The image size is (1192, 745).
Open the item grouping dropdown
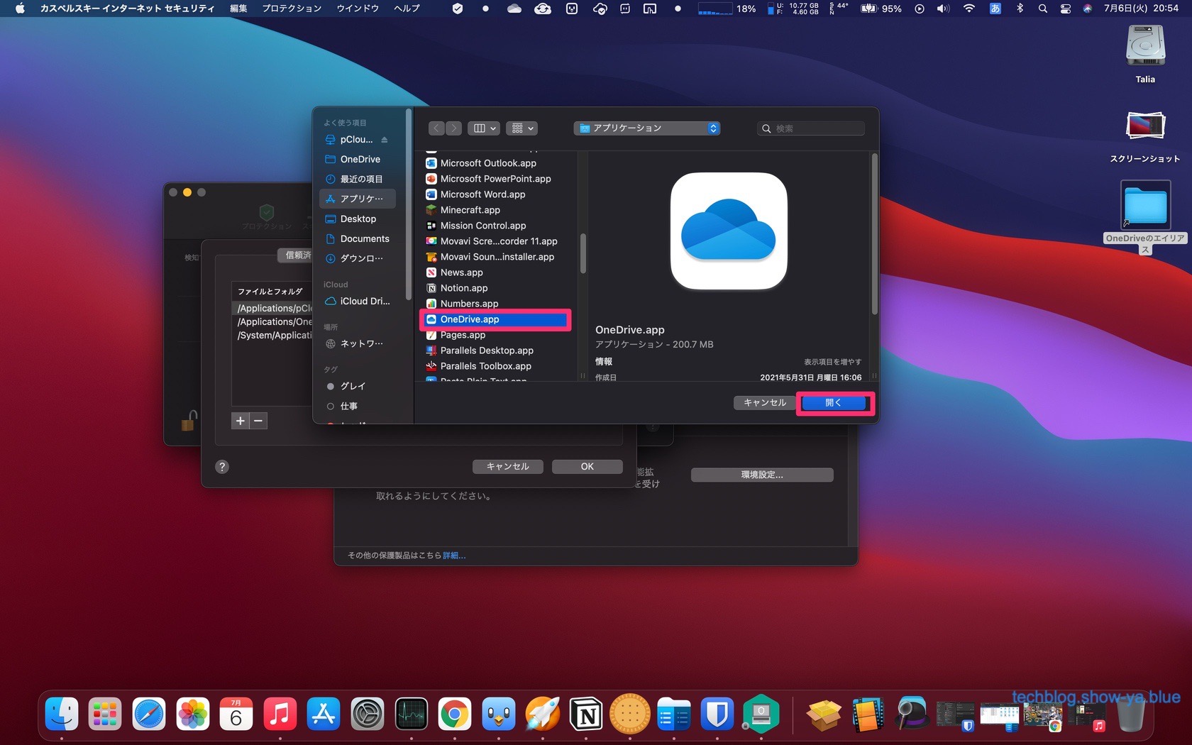(522, 128)
